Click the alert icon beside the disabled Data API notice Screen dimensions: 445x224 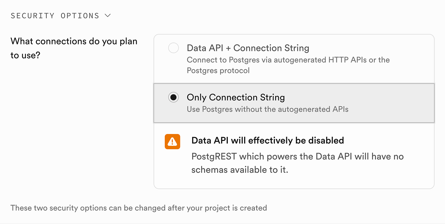pos(172,141)
